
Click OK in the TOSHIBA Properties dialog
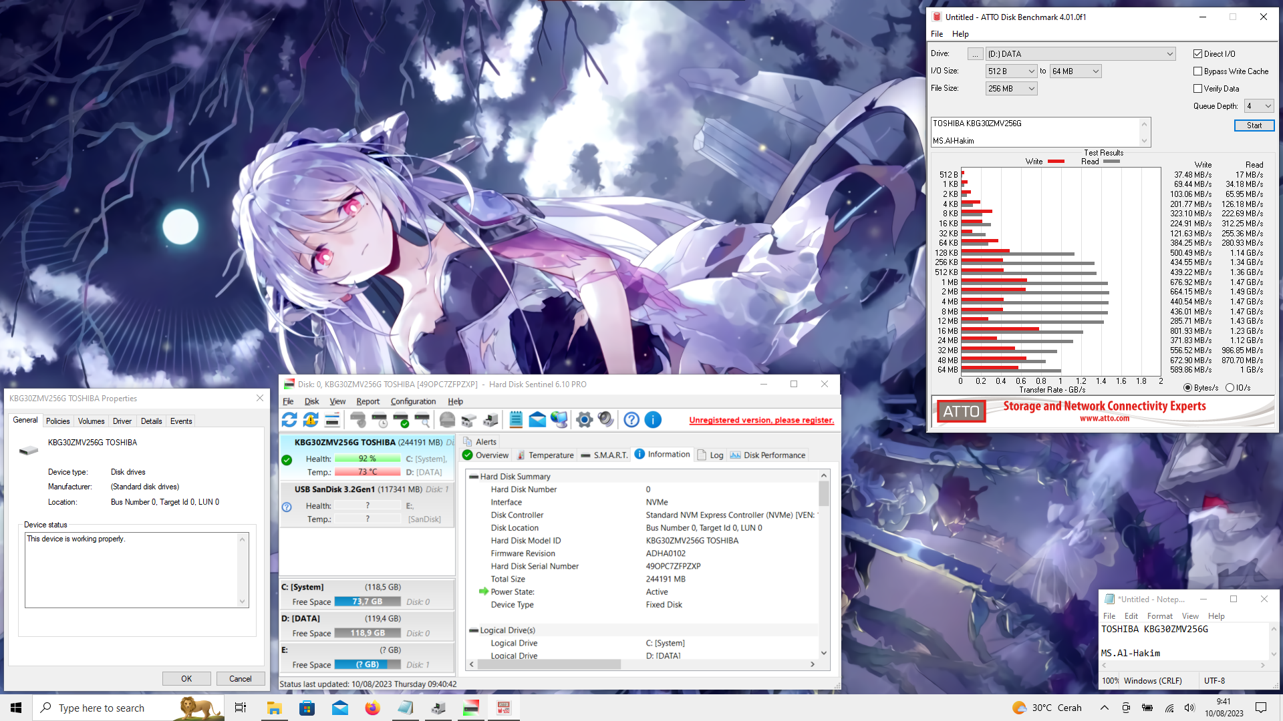click(186, 679)
